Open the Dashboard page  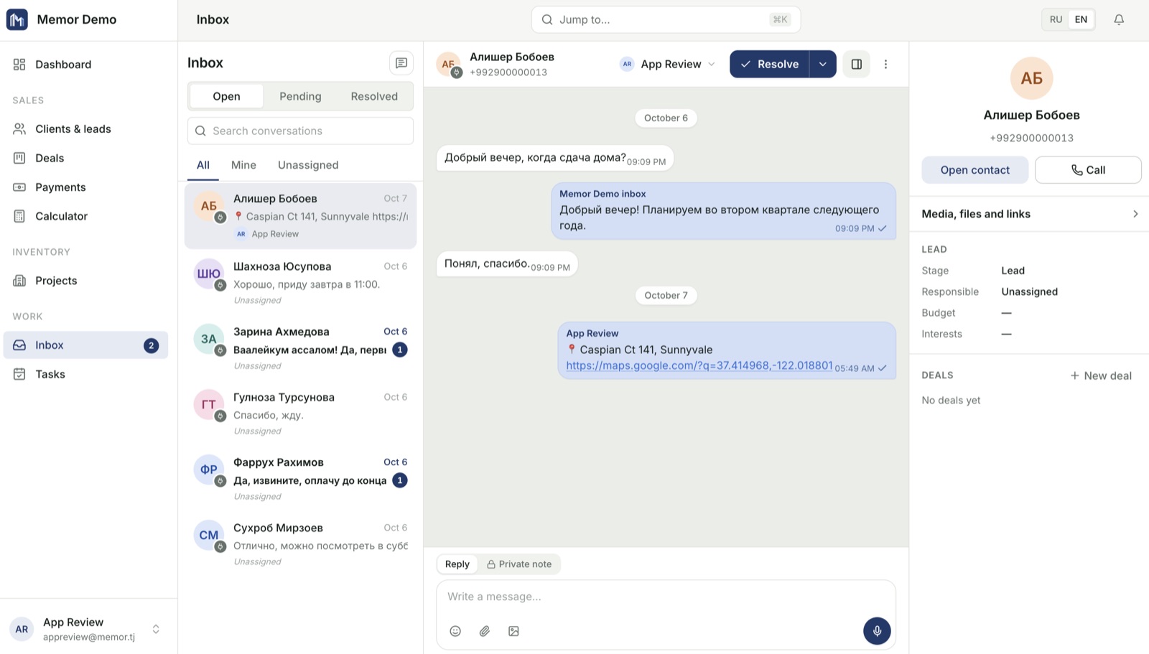85,65
